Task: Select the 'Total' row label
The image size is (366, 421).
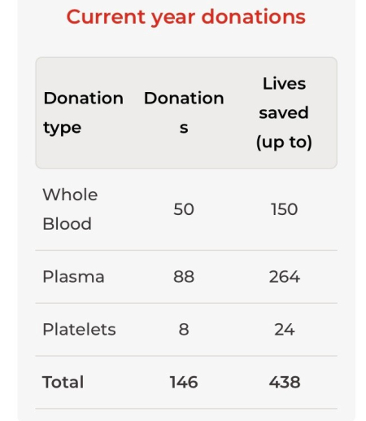Action: pos(63,382)
